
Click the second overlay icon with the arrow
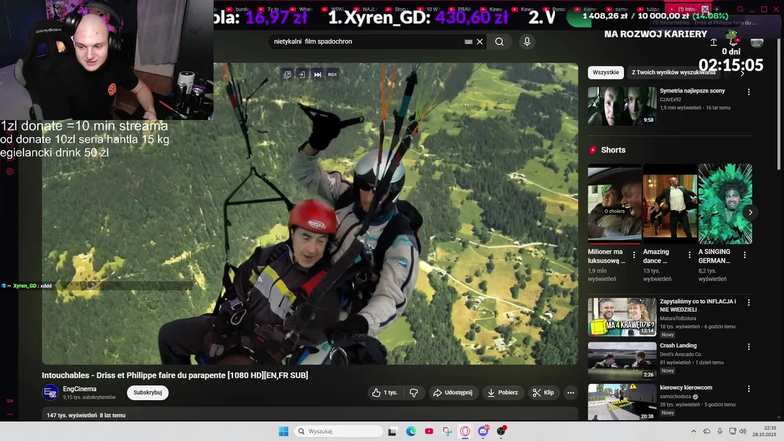302,75
